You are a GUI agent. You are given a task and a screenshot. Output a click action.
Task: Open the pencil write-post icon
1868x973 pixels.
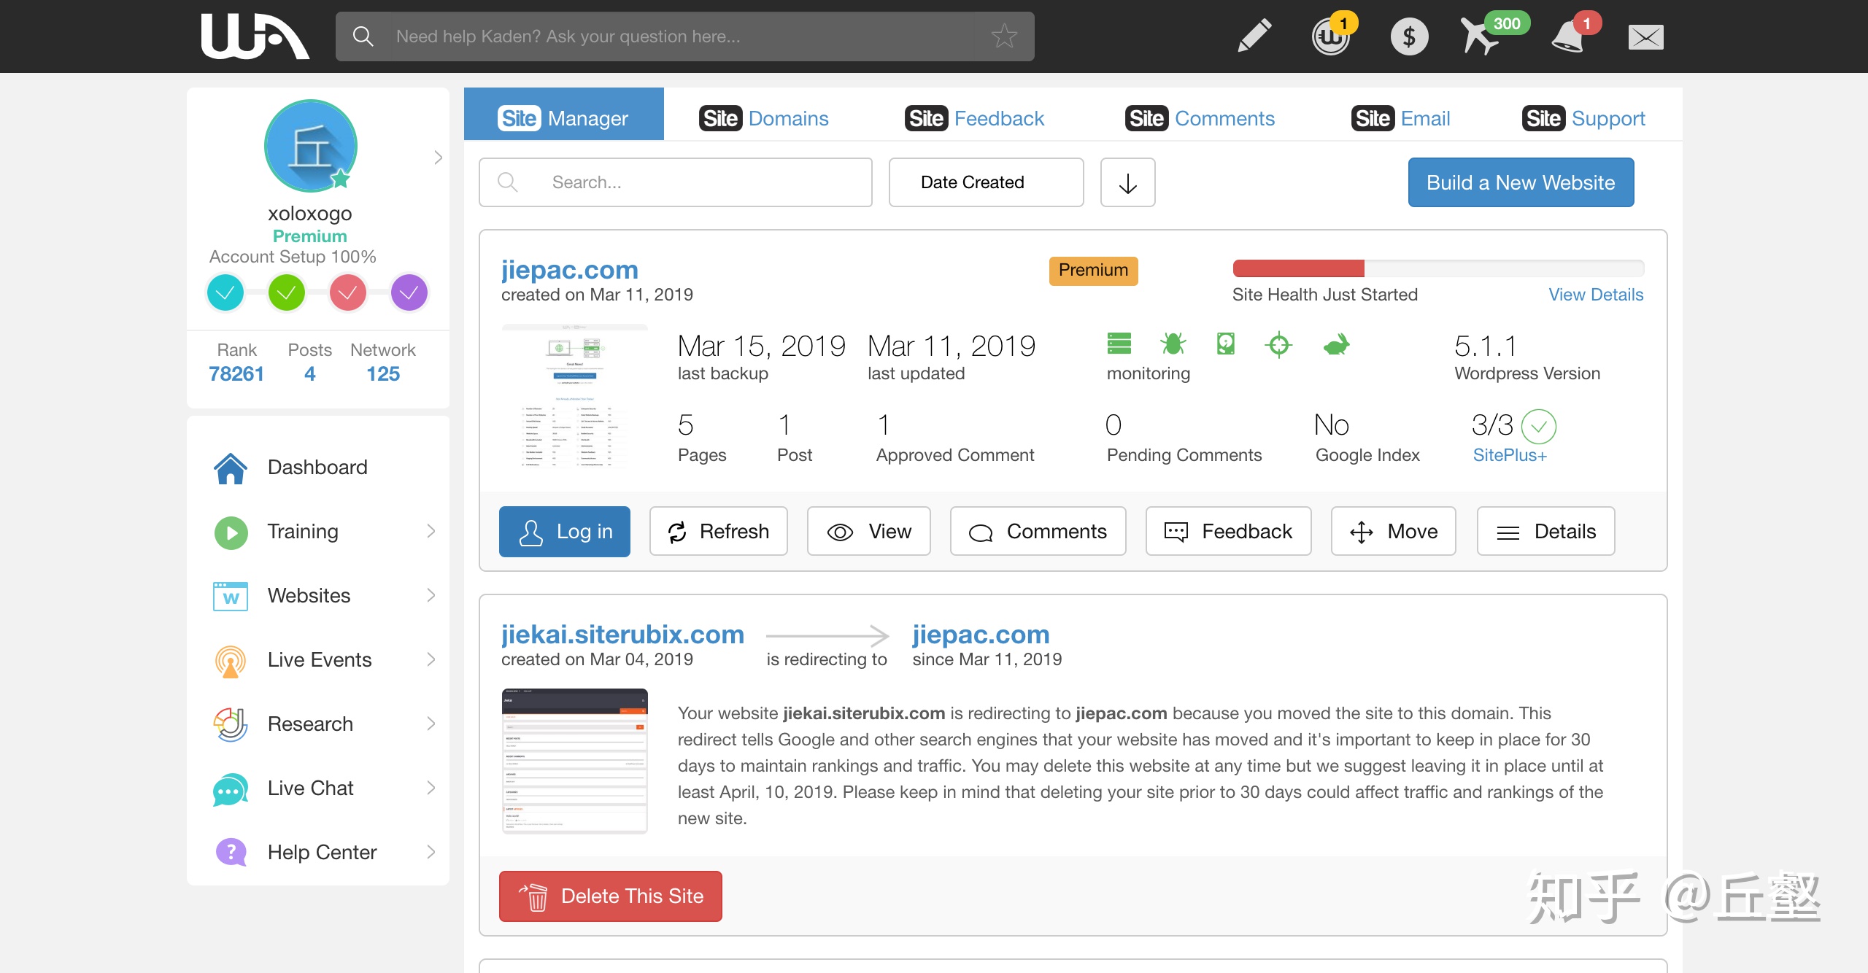tap(1255, 36)
